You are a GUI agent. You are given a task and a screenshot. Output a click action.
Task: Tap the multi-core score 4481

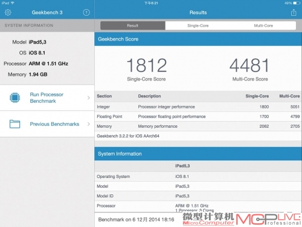point(249,65)
